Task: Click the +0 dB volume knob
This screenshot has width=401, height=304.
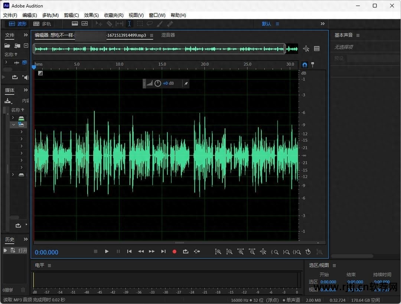Action: tap(158, 83)
